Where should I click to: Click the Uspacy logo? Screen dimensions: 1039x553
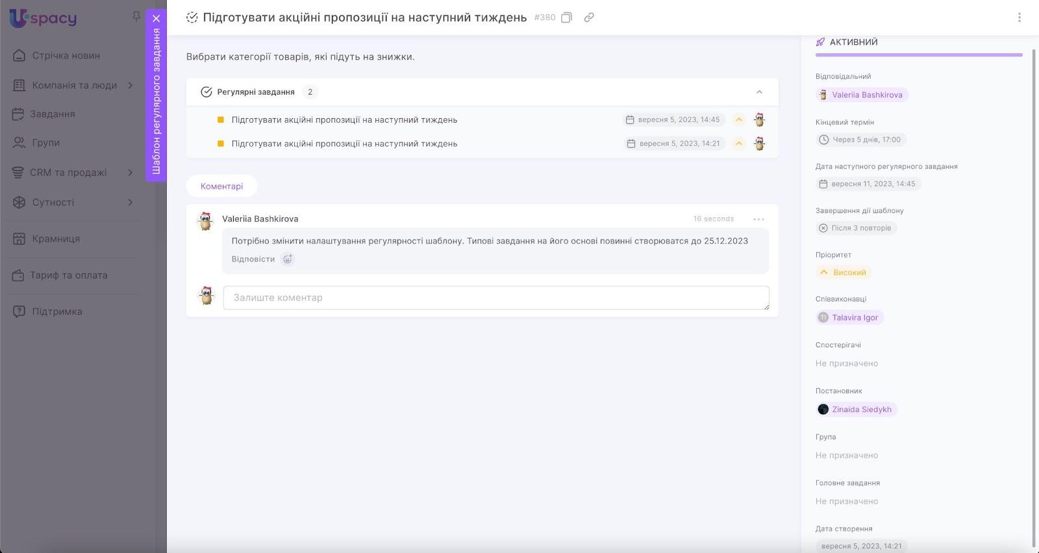44,18
